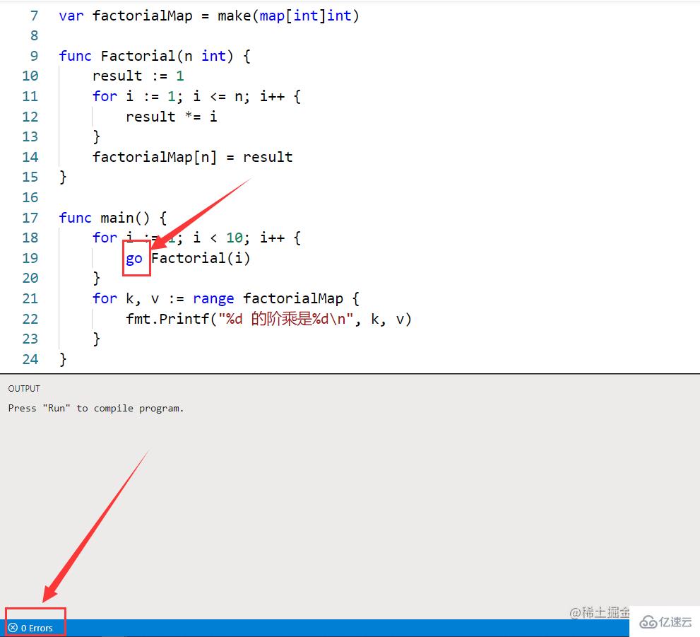Open the "0 Errors" status entry

tap(30, 628)
